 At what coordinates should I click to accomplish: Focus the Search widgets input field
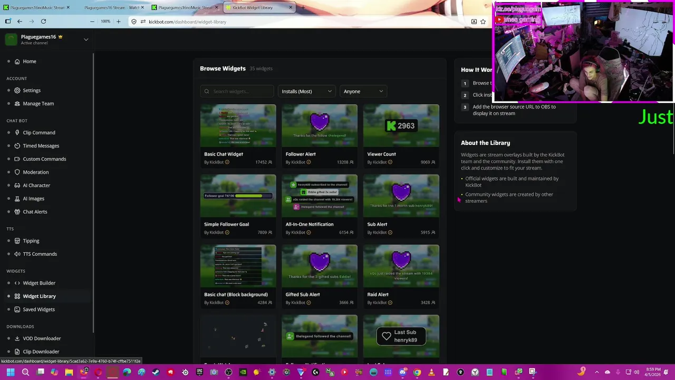coord(237,91)
